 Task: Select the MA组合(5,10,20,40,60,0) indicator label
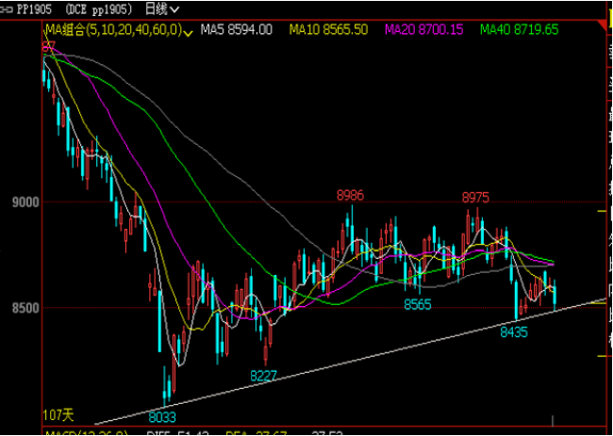pos(112,30)
